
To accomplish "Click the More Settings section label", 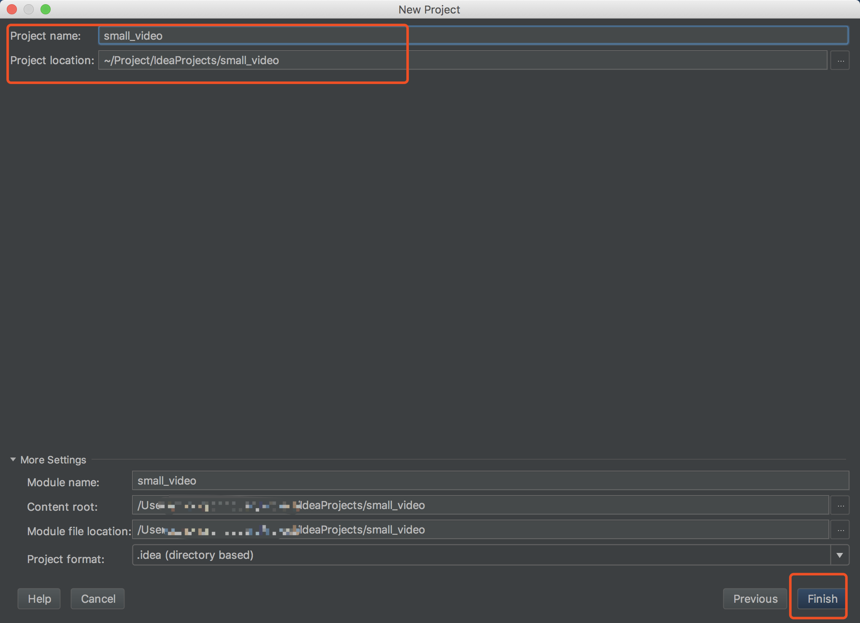I will 53,460.
